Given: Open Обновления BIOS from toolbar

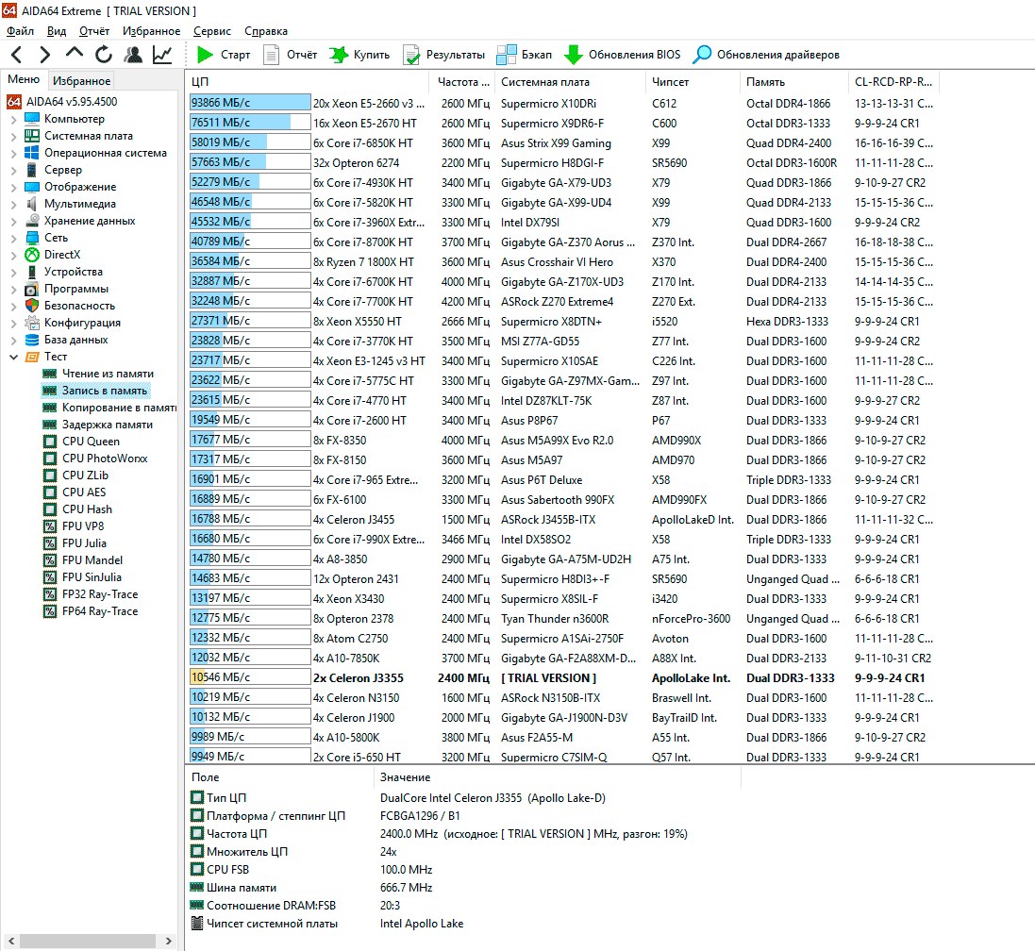Looking at the screenshot, I should (x=622, y=55).
